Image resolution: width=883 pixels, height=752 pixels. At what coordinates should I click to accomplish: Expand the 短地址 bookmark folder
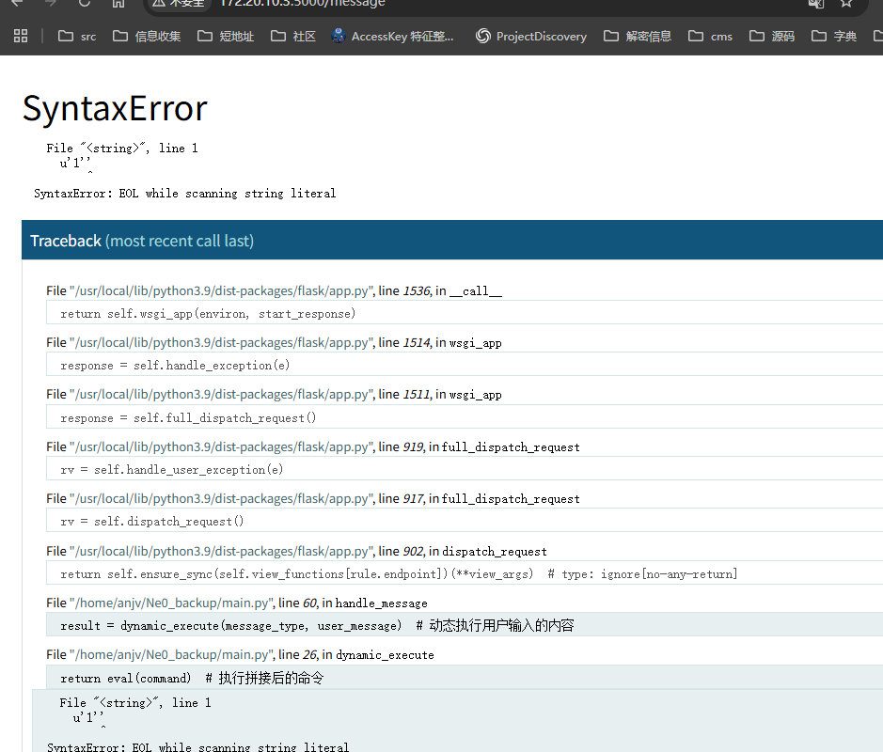point(226,36)
